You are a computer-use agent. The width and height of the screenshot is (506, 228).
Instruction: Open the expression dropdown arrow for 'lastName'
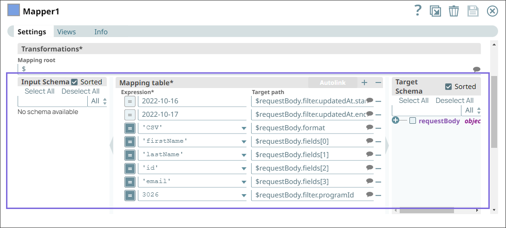click(x=244, y=156)
